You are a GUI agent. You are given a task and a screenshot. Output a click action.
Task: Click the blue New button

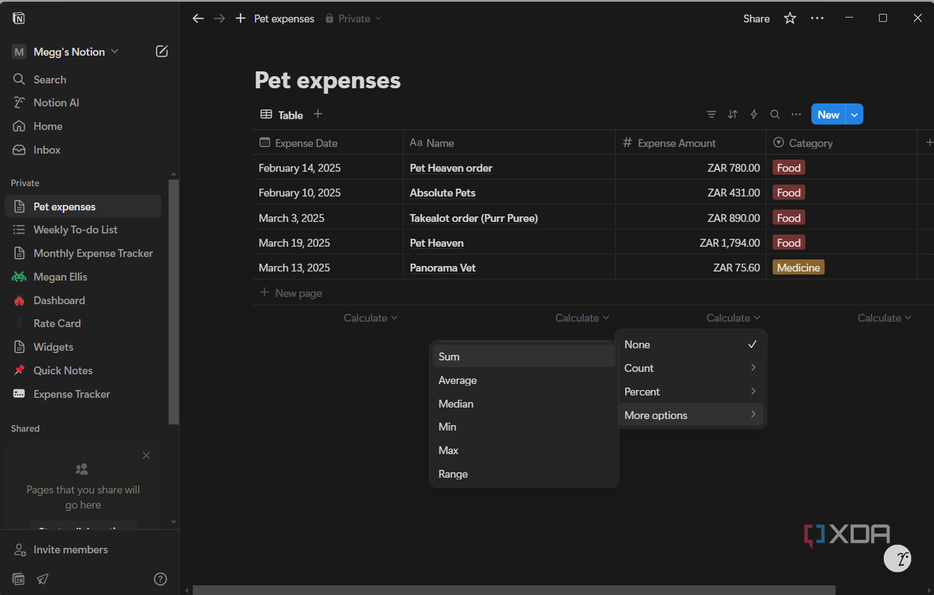(828, 114)
